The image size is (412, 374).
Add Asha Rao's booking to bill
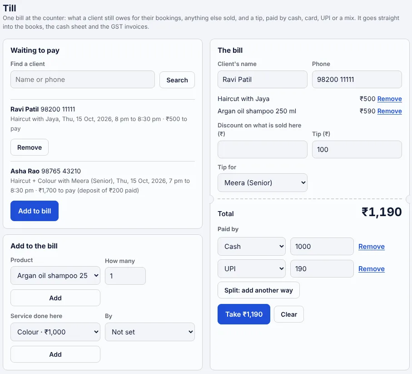tap(35, 211)
